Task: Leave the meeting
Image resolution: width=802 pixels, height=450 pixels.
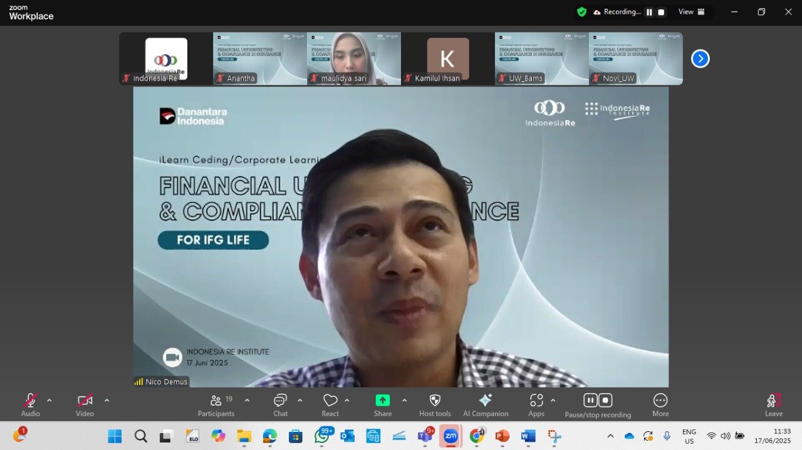Action: (x=774, y=404)
